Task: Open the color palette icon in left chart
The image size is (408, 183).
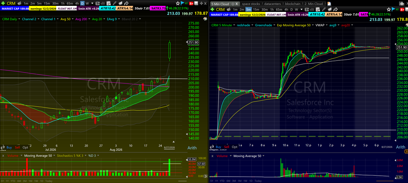Action: pos(205,19)
